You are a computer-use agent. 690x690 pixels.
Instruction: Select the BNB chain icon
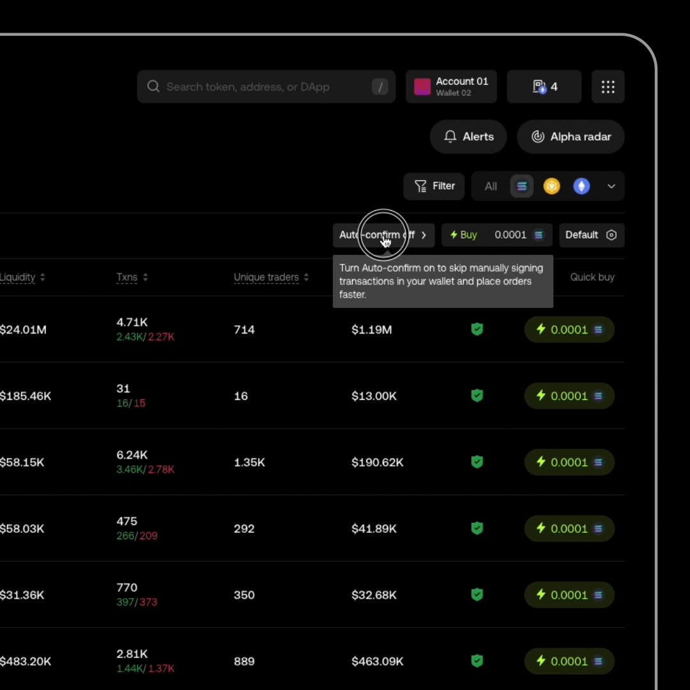coord(551,186)
